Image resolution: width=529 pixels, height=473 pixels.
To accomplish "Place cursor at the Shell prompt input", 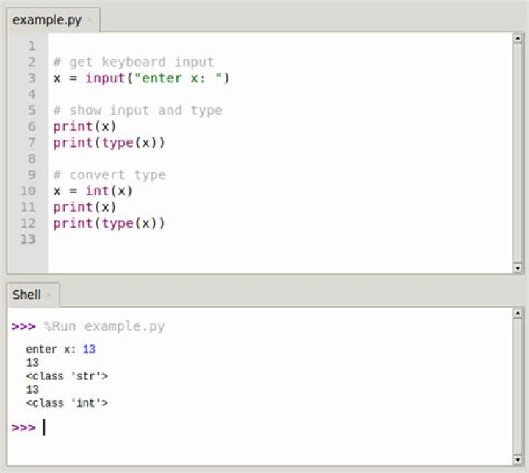I will 44,427.
